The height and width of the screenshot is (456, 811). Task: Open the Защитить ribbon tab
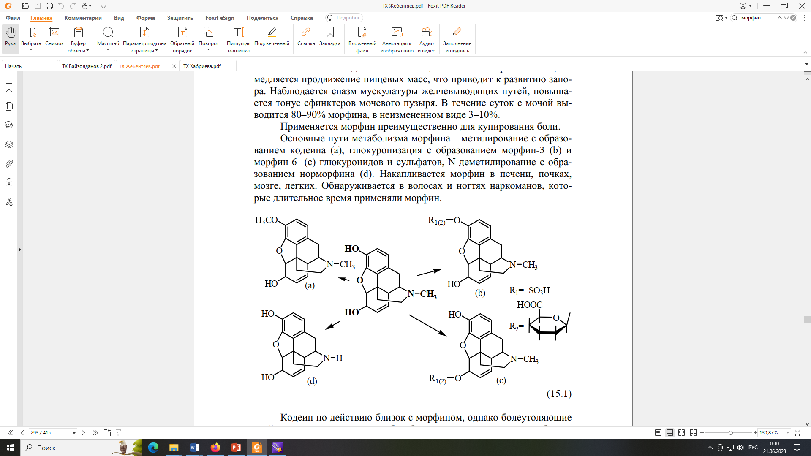point(180,18)
